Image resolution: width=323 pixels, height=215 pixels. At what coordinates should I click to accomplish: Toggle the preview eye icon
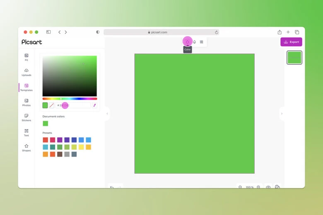[268, 187]
